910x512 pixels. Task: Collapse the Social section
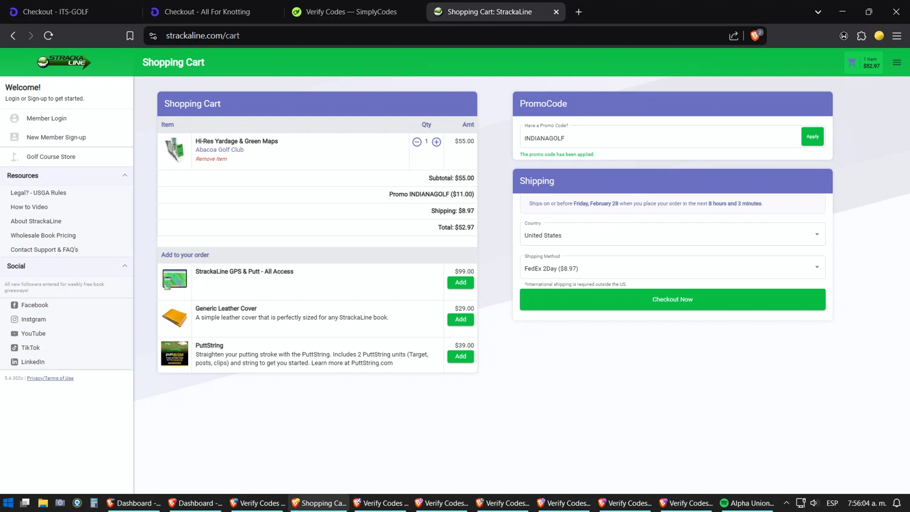click(125, 266)
